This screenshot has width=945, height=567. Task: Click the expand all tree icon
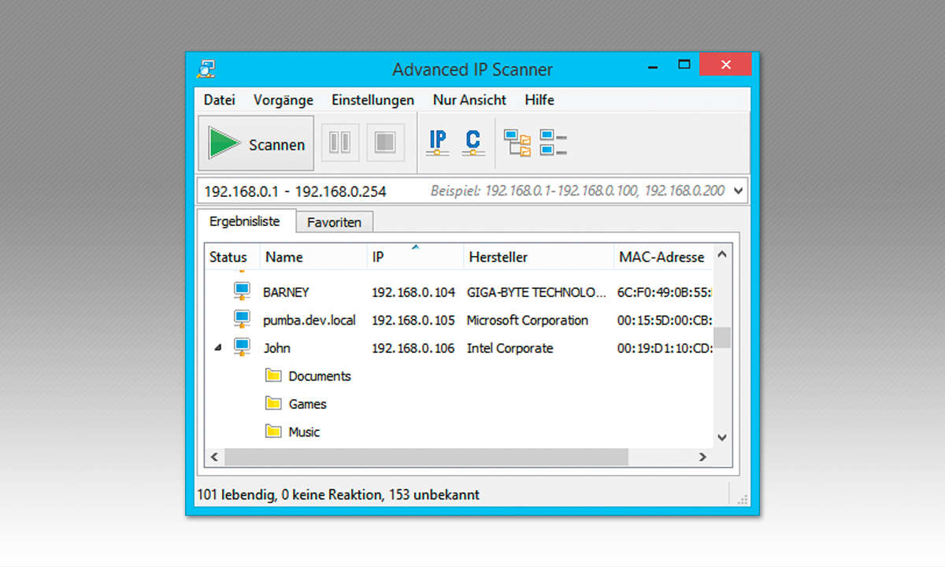click(517, 143)
